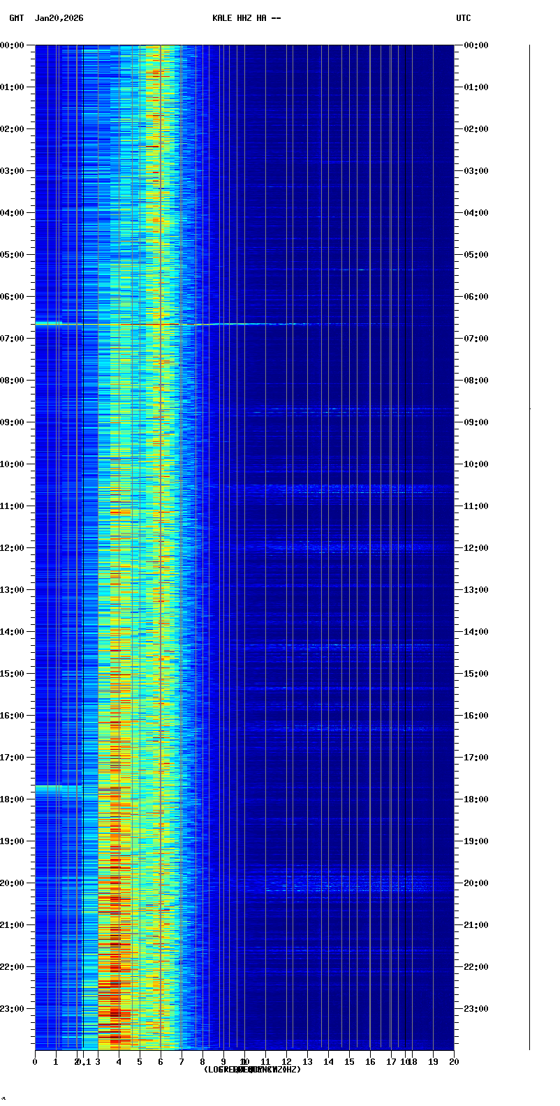Click the 23:00 label on the right axis
Screen dimensions: 560x1106
coord(476,1009)
